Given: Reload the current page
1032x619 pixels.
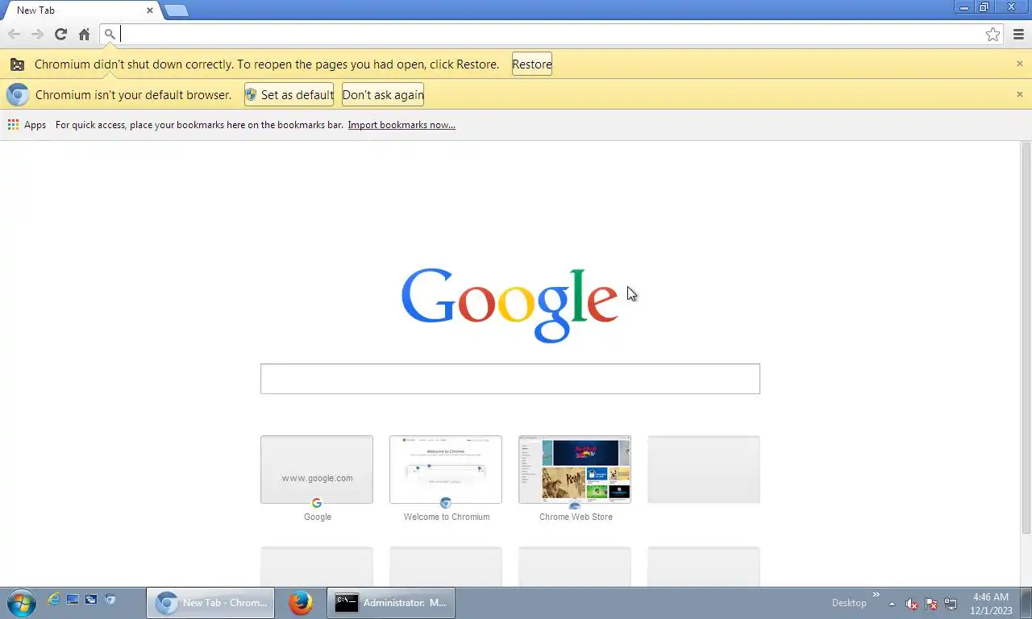Looking at the screenshot, I should 60,34.
